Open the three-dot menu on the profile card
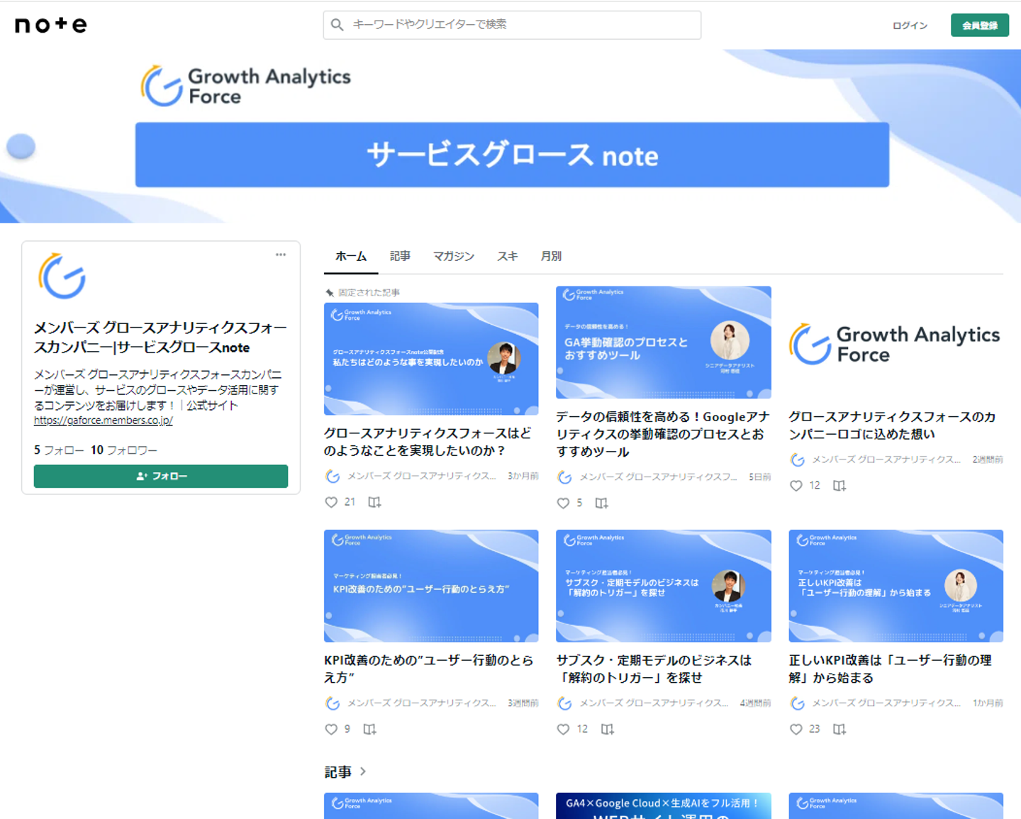This screenshot has width=1021, height=819. coord(281,255)
